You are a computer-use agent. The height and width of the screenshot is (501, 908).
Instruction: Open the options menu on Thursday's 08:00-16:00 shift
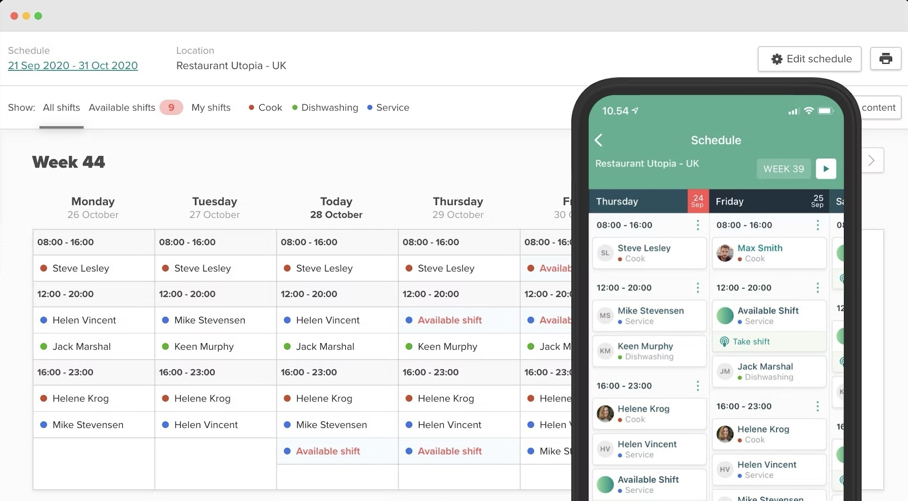[x=698, y=225]
